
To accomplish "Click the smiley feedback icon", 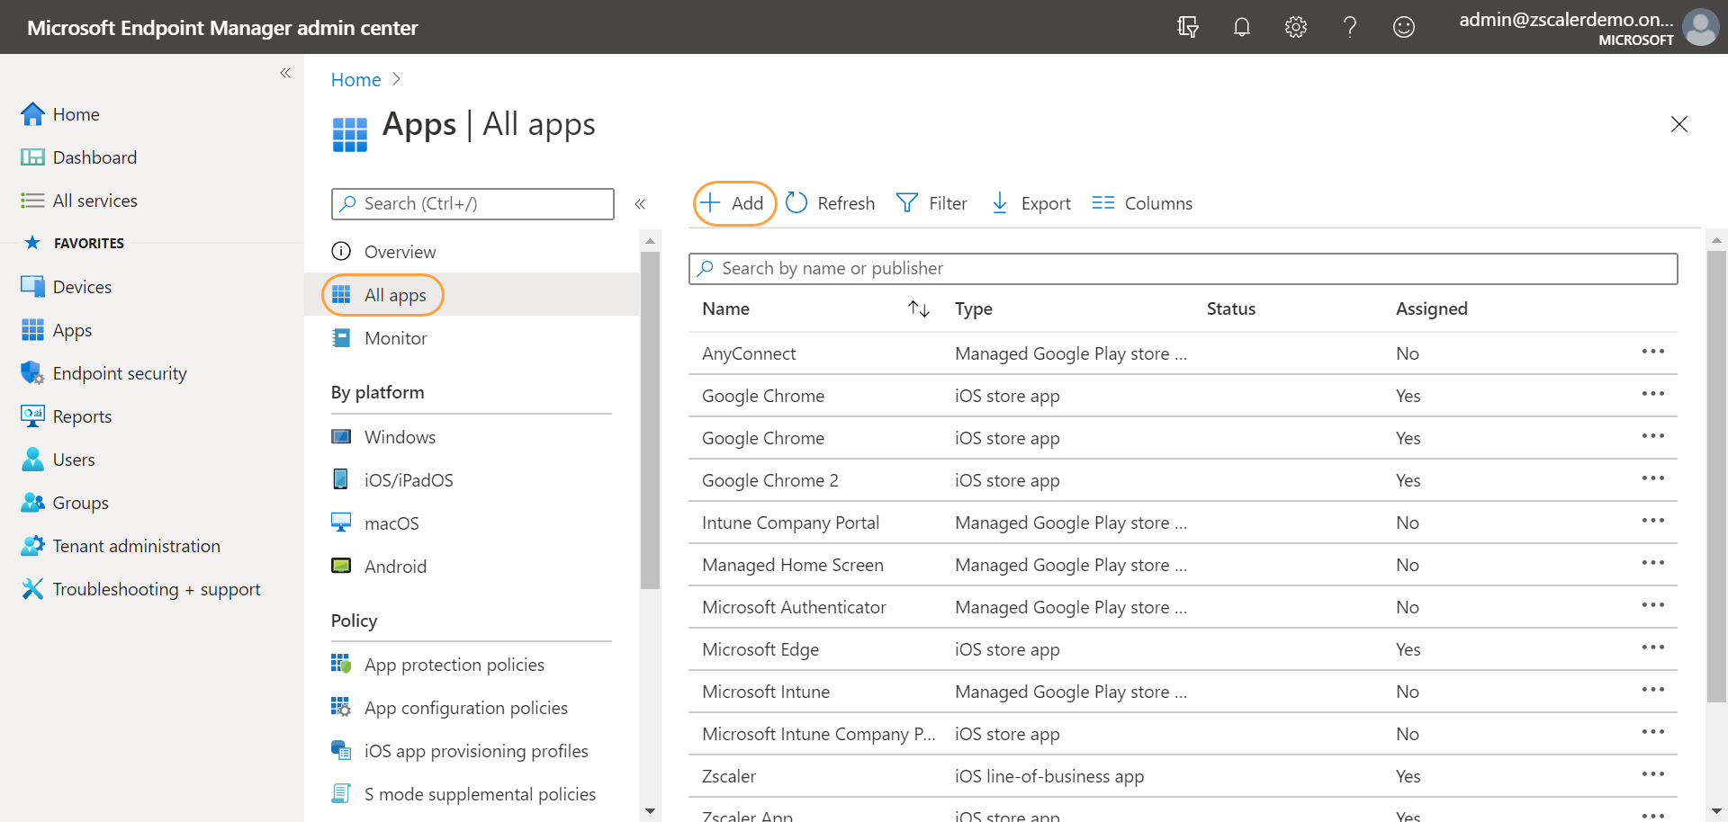I will coord(1404,27).
